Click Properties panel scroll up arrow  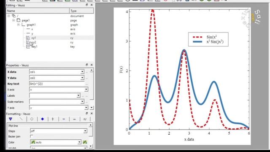tap(92, 71)
